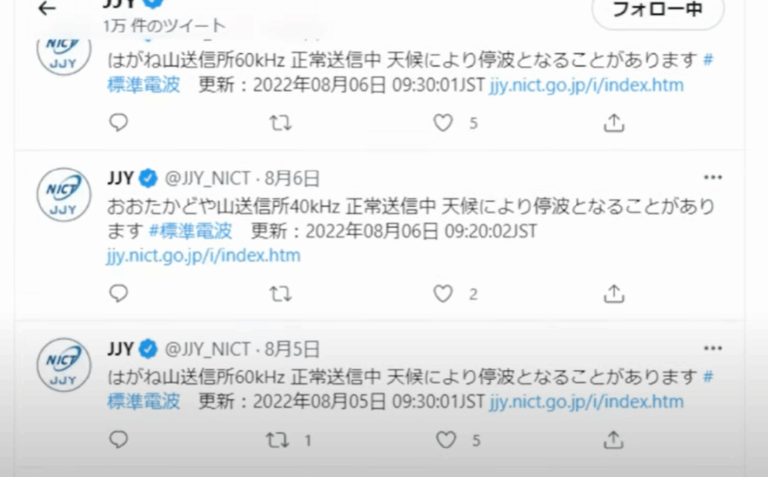This screenshot has width=768, height=477.
Task: Open more options on the 40kHz tweet
Action: click(x=712, y=177)
